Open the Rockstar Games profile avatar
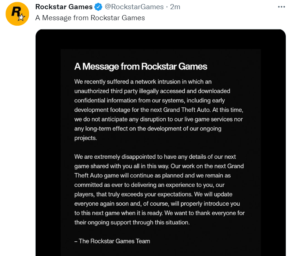The image size is (292, 256). tap(17, 14)
